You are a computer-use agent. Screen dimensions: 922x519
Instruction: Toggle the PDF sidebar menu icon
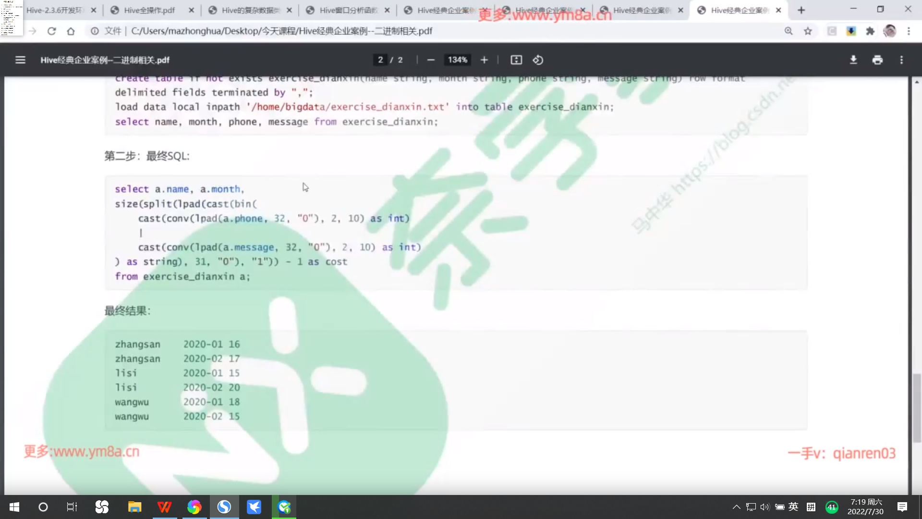click(x=20, y=60)
